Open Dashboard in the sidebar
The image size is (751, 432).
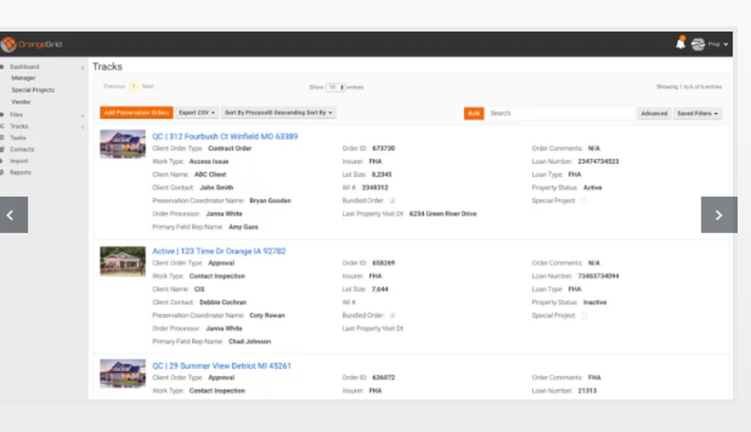point(25,67)
